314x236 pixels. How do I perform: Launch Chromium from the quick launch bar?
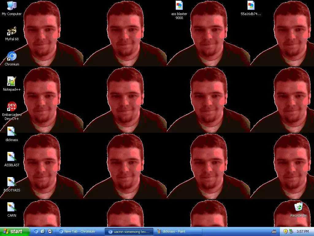pos(36,231)
